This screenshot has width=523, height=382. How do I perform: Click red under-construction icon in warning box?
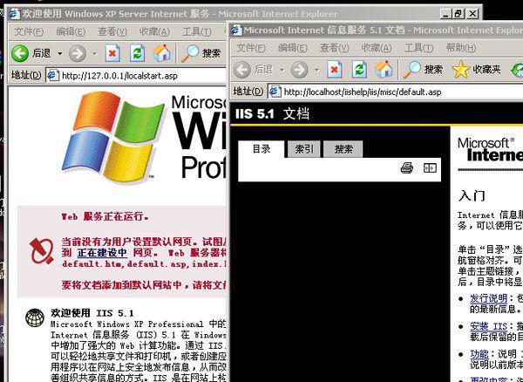[41, 251]
